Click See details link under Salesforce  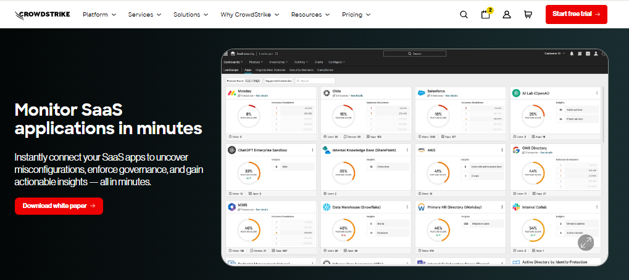coord(451,96)
